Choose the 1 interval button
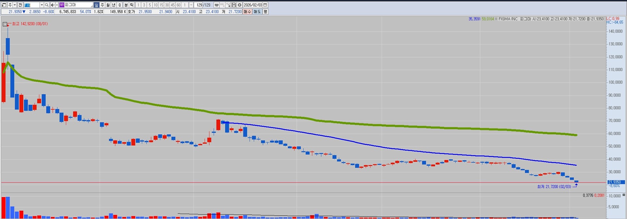 (138, 5)
